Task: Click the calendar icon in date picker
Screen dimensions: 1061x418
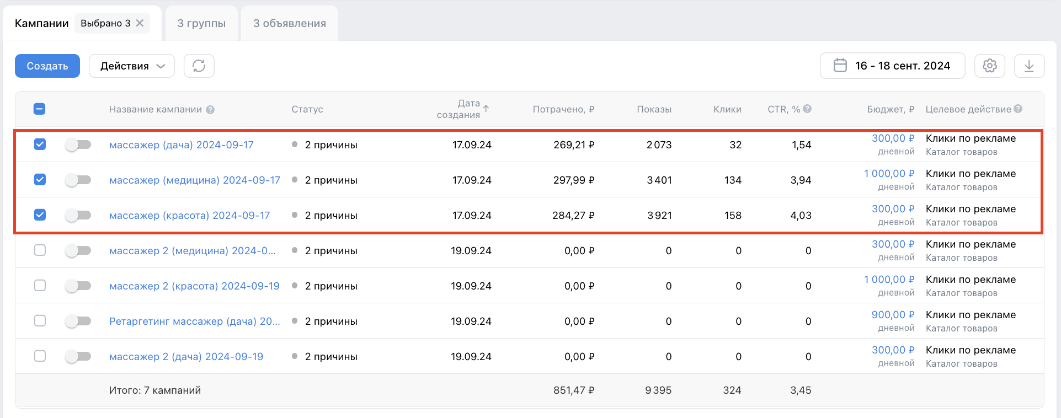Action: pos(840,66)
